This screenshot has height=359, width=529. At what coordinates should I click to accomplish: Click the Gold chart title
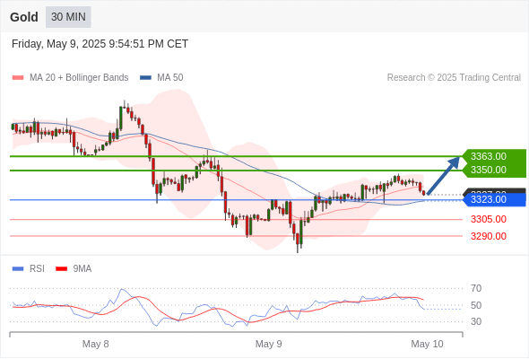[24, 17]
